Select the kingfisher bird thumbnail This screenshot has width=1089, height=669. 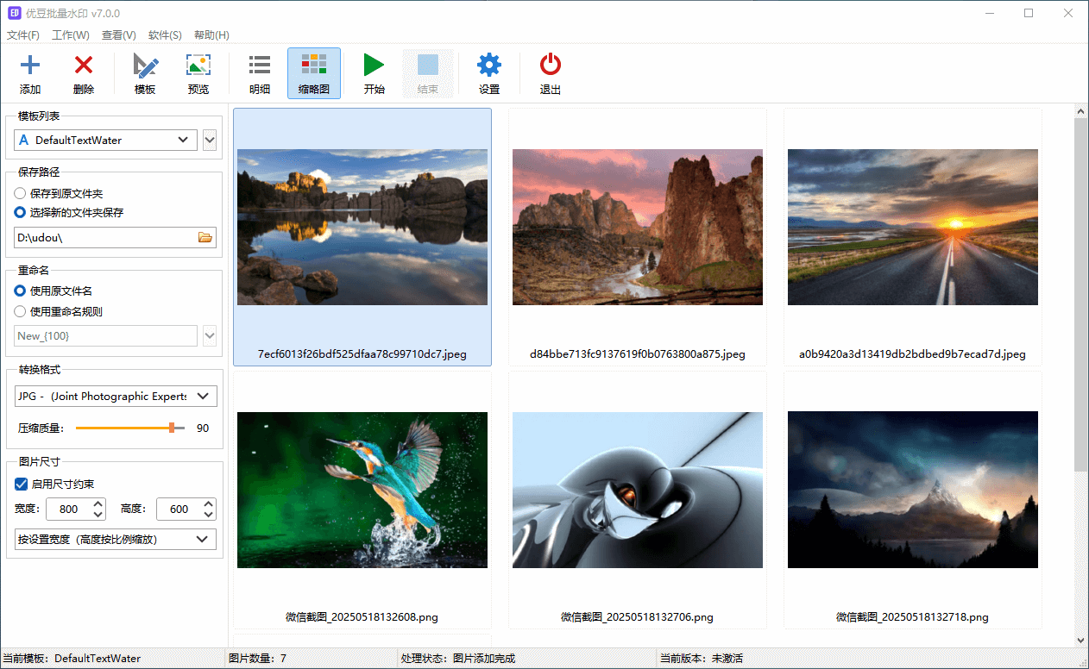[x=362, y=490]
